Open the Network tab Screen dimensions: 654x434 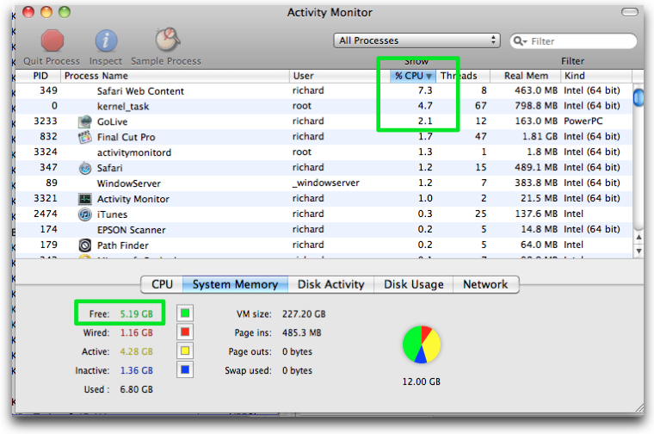[x=485, y=284]
